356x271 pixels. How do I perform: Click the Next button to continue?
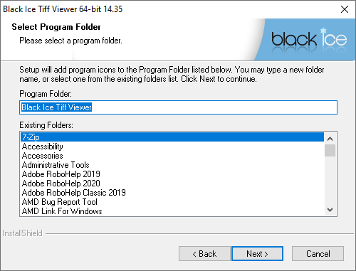click(x=257, y=254)
